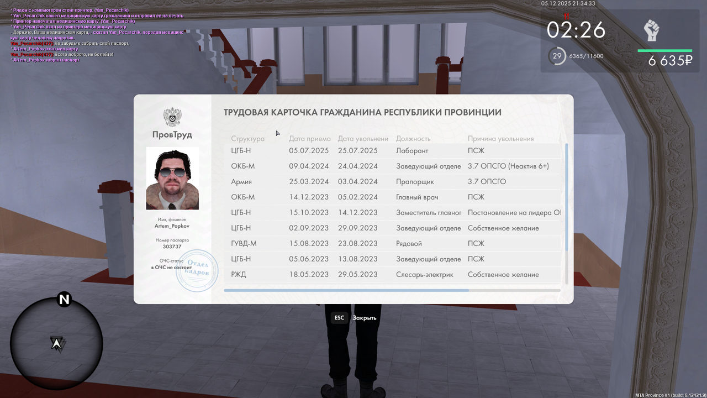Screen dimensions: 707x398
Task: Click the 05.06.2023 hire date
Action: (x=309, y=259)
